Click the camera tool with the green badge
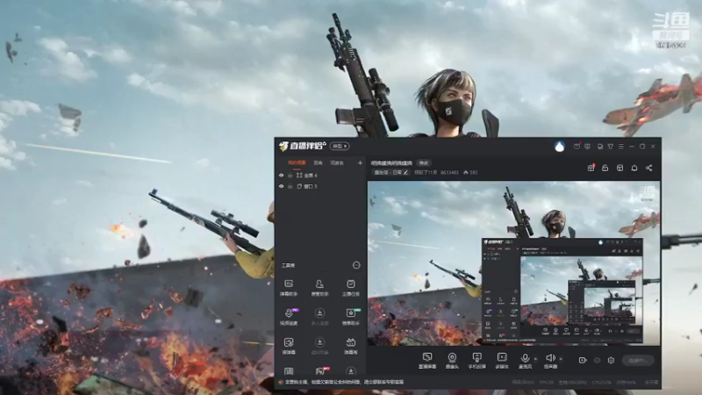The image size is (702, 395). 350,316
